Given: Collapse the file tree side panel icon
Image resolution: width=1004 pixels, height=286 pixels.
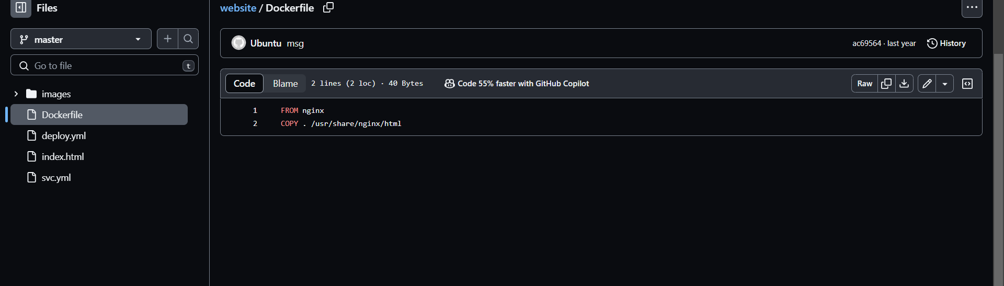Looking at the screenshot, I should pos(21,8).
